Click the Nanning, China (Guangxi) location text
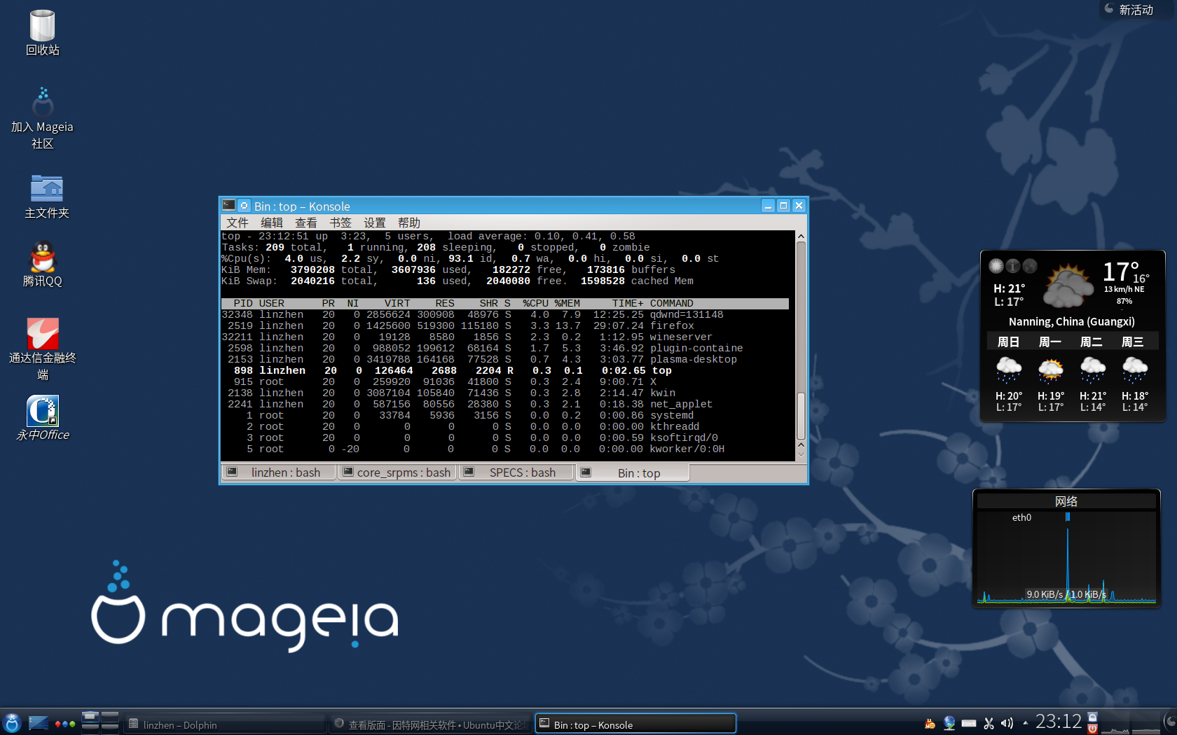Image resolution: width=1177 pixels, height=735 pixels. pyautogui.click(x=1072, y=321)
